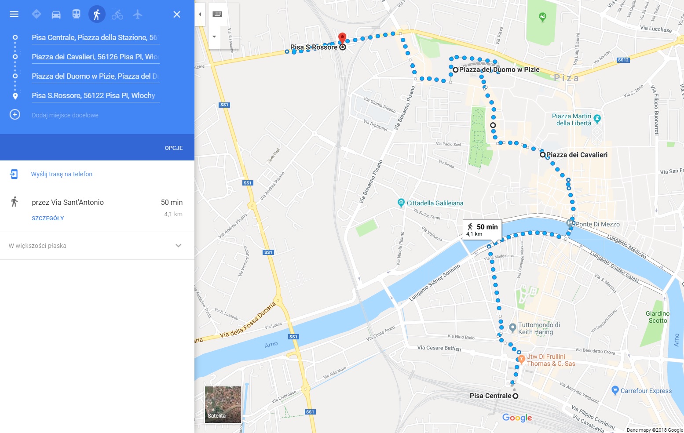Toggle the walking mode button
684x433 pixels.
click(97, 14)
